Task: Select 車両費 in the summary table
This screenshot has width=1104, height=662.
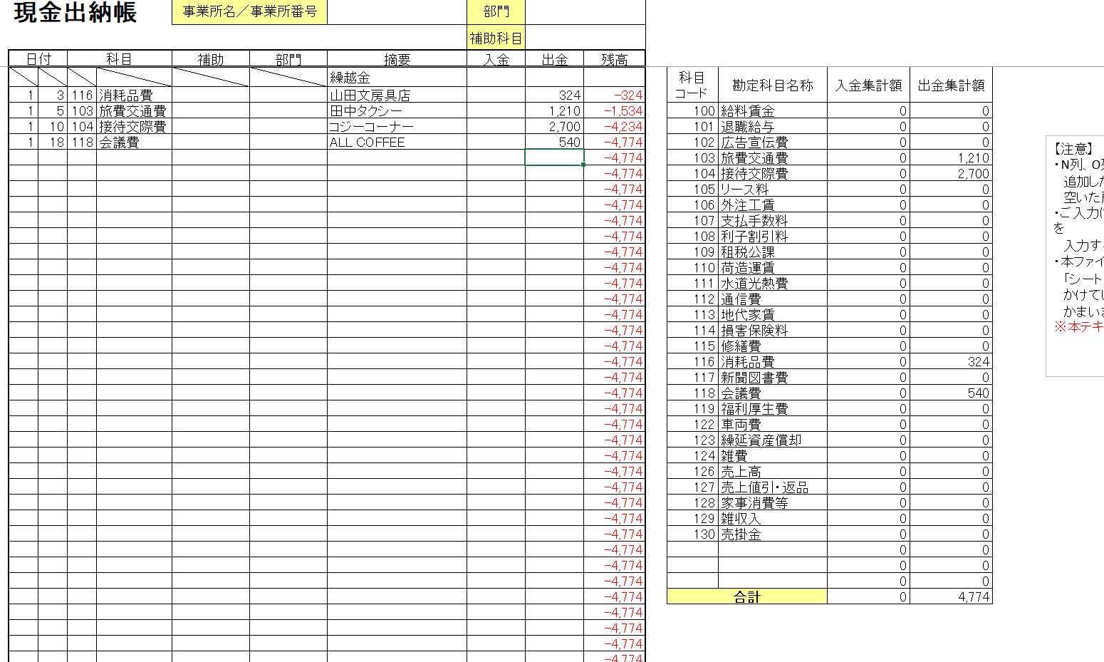Action: 773,424
